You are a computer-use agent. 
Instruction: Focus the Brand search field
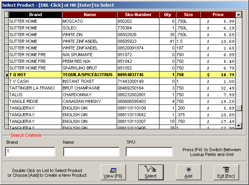click(x=30, y=152)
